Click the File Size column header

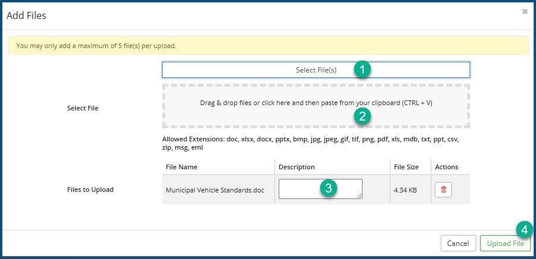tap(407, 167)
